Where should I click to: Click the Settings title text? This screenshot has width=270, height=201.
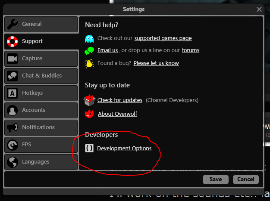pyautogui.click(x=134, y=9)
